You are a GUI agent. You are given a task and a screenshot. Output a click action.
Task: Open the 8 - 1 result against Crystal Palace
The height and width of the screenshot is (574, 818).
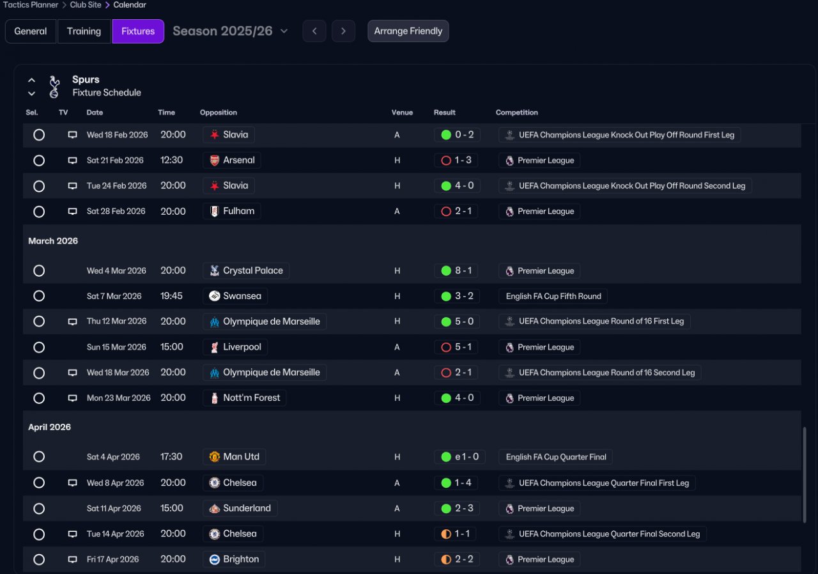pyautogui.click(x=456, y=270)
